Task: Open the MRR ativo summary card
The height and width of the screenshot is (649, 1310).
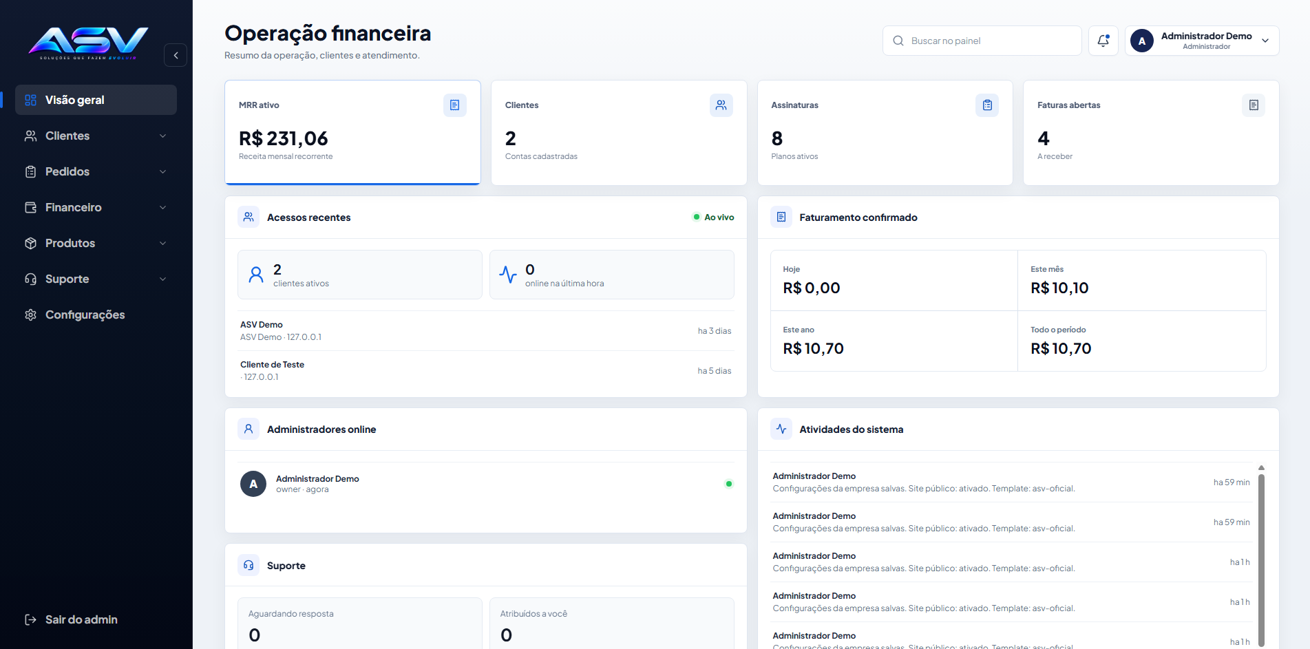Action: 352,133
